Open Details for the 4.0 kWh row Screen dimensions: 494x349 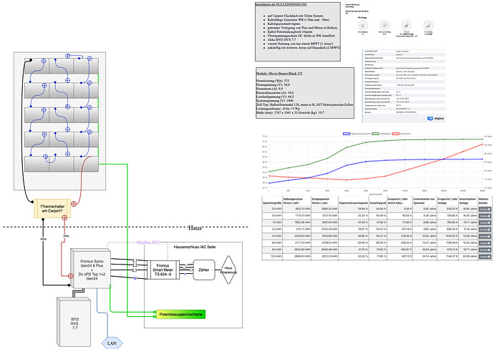click(x=485, y=236)
